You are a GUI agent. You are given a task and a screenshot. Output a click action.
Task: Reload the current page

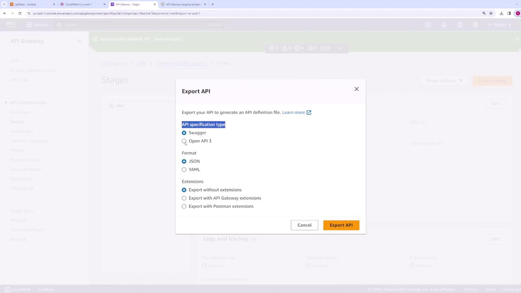20,13
